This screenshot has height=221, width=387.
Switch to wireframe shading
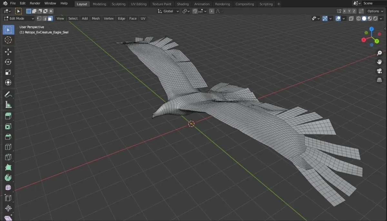pos(359,18)
